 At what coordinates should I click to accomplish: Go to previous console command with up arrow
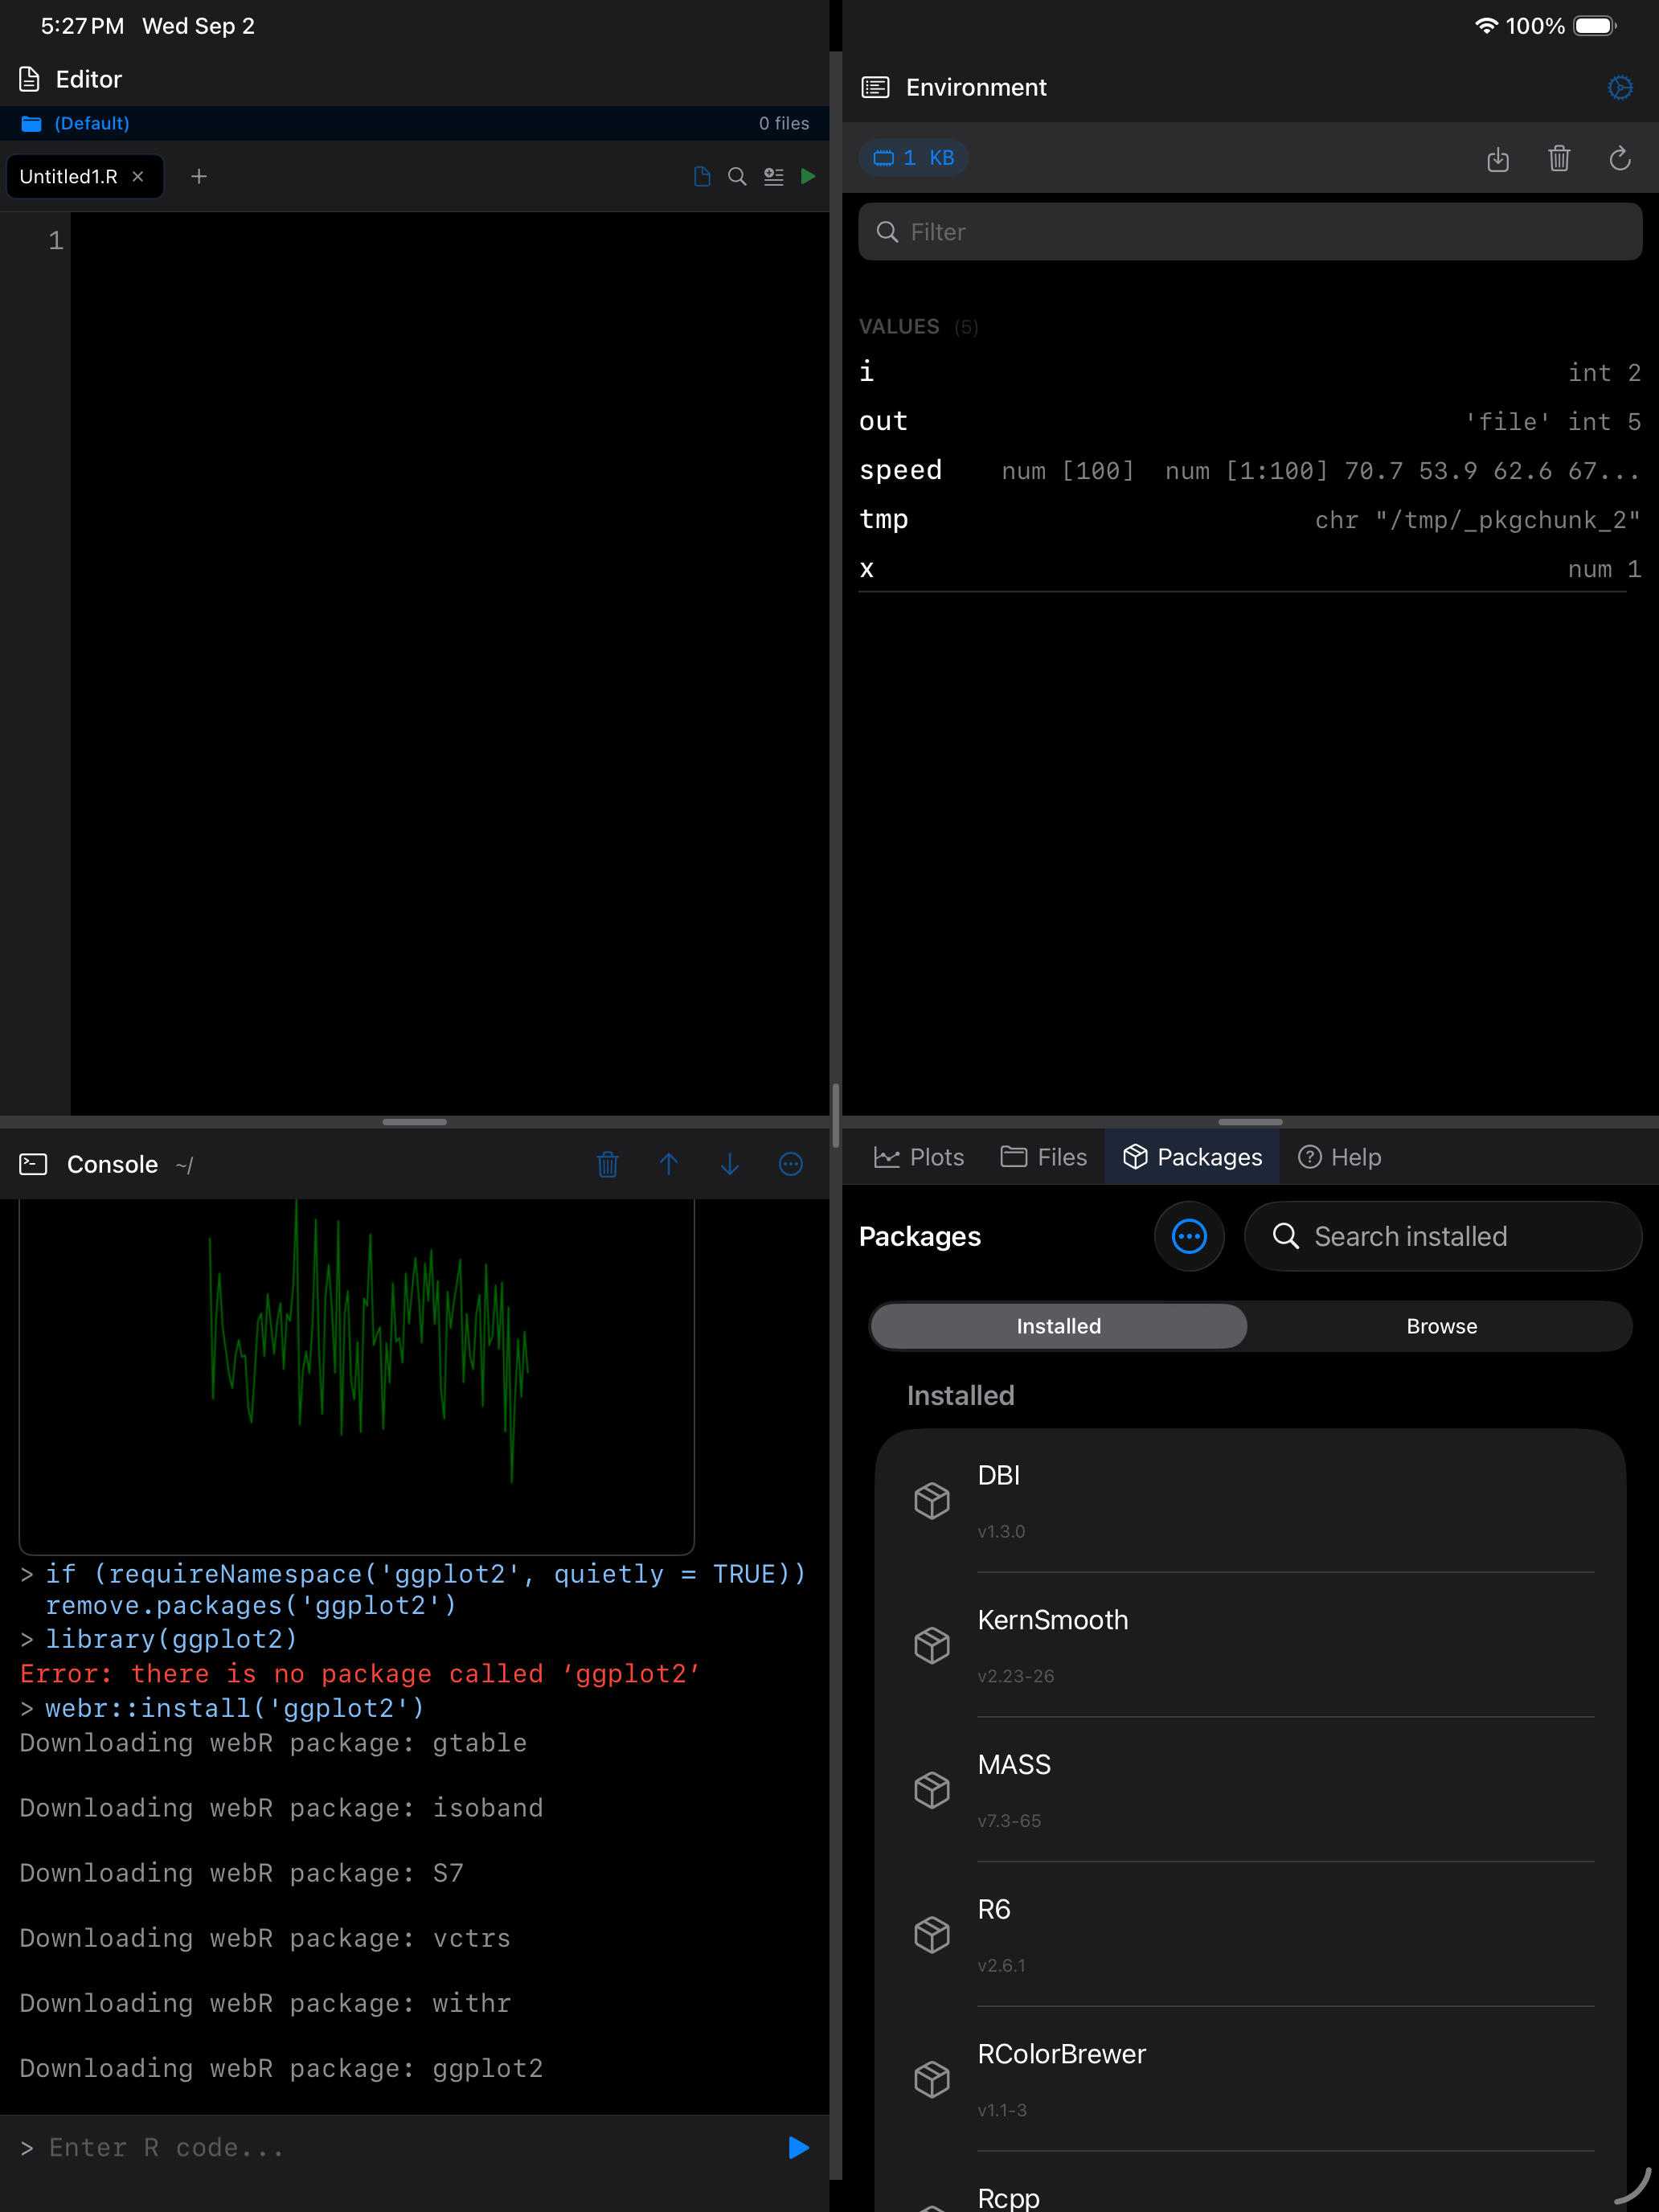pos(669,1164)
